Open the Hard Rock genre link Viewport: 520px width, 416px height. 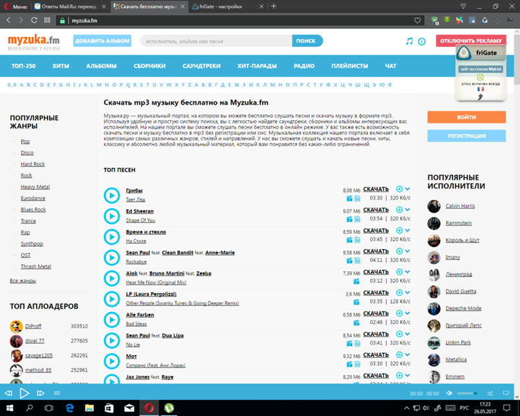click(x=32, y=164)
